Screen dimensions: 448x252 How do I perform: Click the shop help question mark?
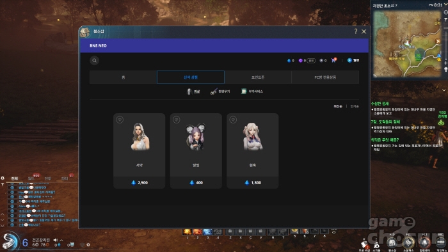click(356, 31)
